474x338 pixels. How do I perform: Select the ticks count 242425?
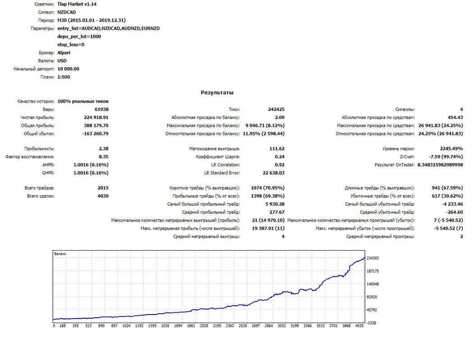(276, 110)
